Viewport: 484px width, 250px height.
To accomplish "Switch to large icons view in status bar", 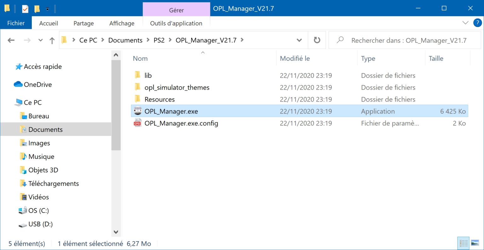I will [x=475, y=243].
